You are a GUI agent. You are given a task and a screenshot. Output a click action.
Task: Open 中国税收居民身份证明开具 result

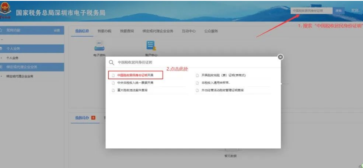(x=136, y=75)
